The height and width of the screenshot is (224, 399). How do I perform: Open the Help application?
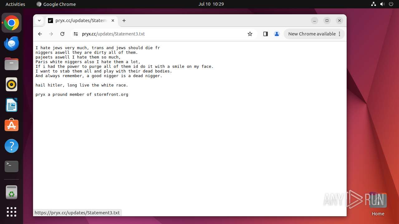coord(12,146)
